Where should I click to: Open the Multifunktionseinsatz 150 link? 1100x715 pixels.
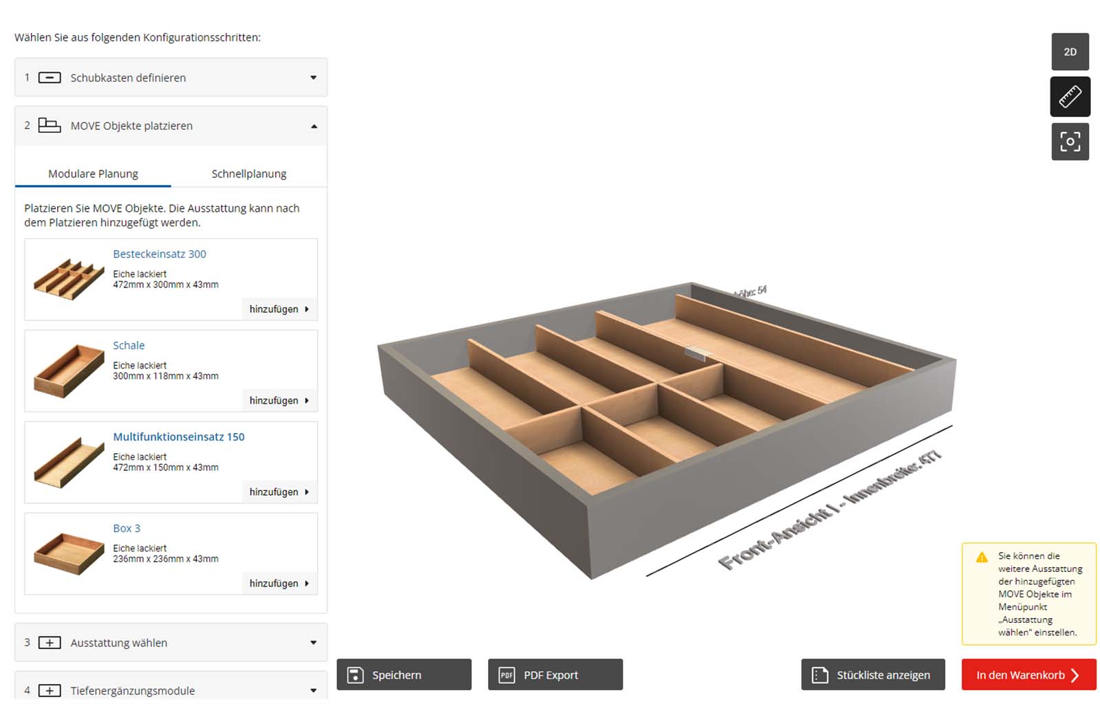pyautogui.click(x=179, y=437)
